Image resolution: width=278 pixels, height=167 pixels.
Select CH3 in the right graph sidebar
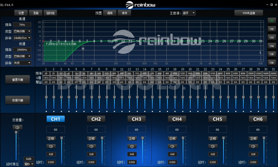(272, 38)
